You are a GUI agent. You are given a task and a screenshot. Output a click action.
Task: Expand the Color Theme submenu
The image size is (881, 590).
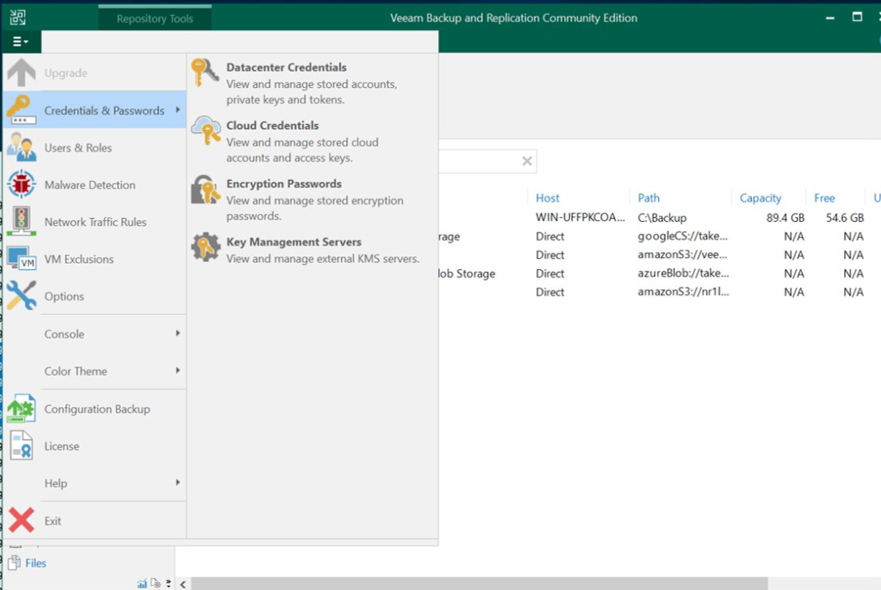(x=95, y=370)
